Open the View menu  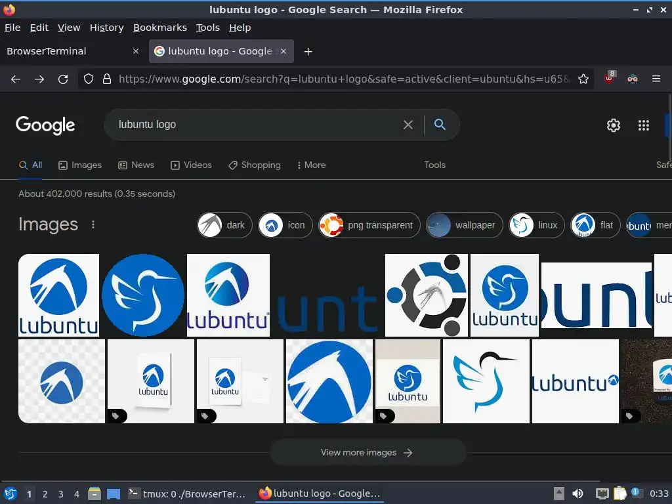click(69, 28)
